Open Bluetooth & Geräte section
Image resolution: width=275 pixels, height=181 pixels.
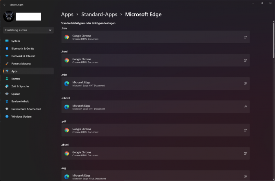coord(28,48)
